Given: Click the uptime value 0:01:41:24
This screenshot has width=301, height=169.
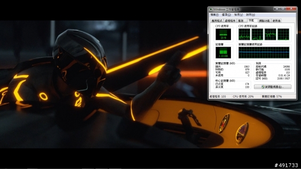Looking at the screenshot, I should [x=284, y=76].
